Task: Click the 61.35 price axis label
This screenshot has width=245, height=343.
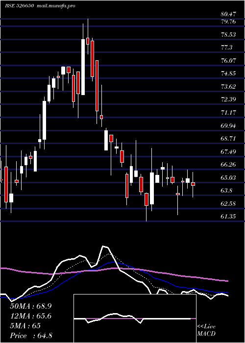Action: tap(228, 217)
